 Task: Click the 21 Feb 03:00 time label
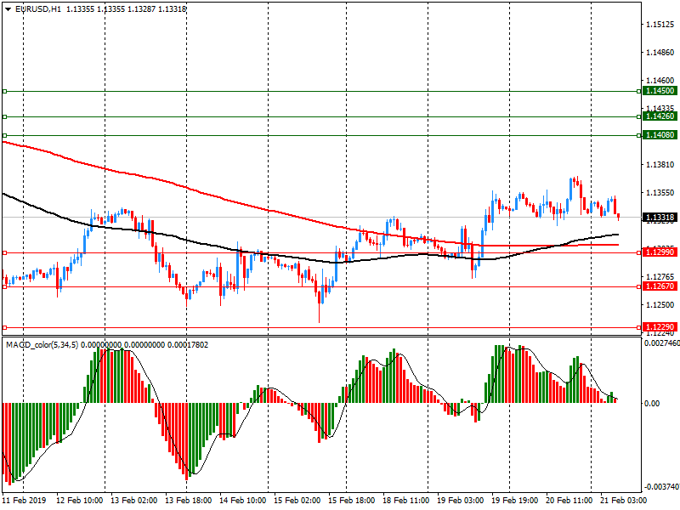pyautogui.click(x=624, y=500)
